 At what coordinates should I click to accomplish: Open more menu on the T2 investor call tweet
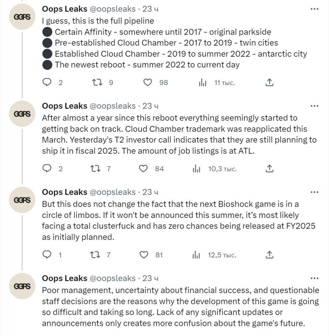point(314,106)
